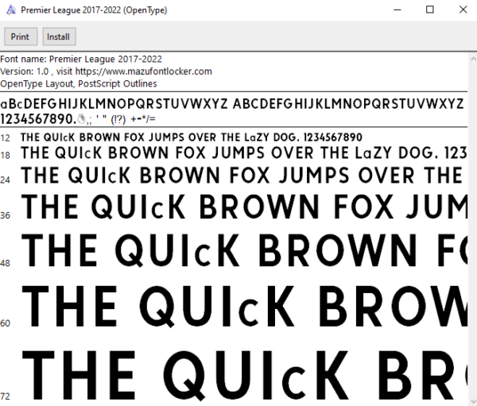The width and height of the screenshot is (477, 406).
Task: Click the scrollbar down arrow
Action: [473, 401]
